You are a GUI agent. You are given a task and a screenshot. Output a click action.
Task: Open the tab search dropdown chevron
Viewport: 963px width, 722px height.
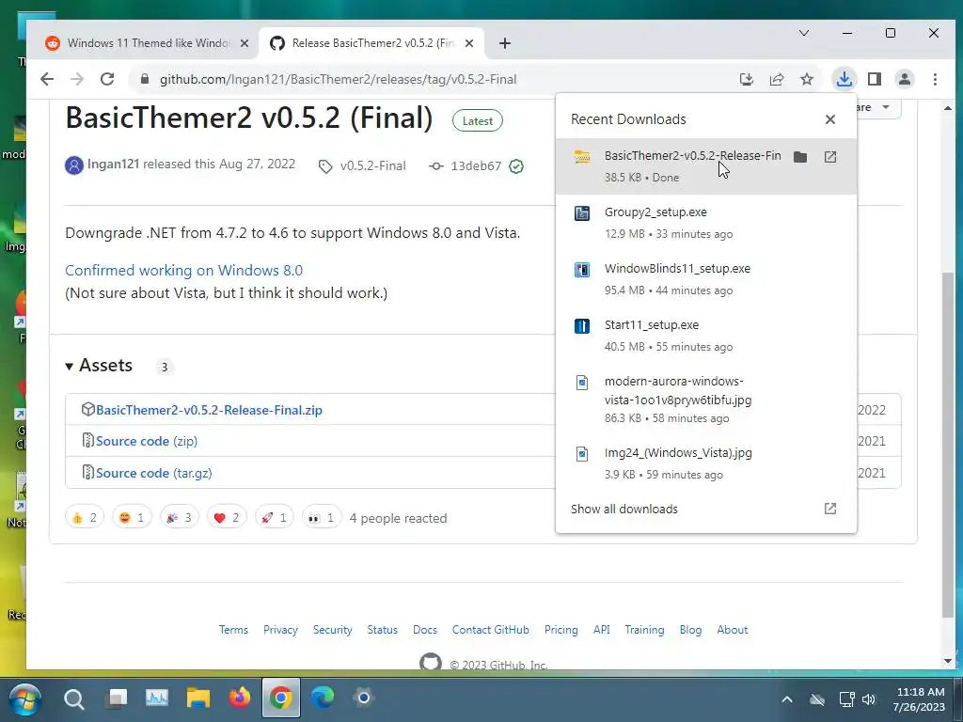tap(803, 33)
